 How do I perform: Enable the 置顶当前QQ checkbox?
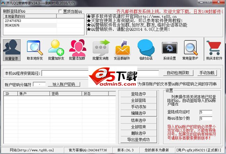(x=60, y=11)
